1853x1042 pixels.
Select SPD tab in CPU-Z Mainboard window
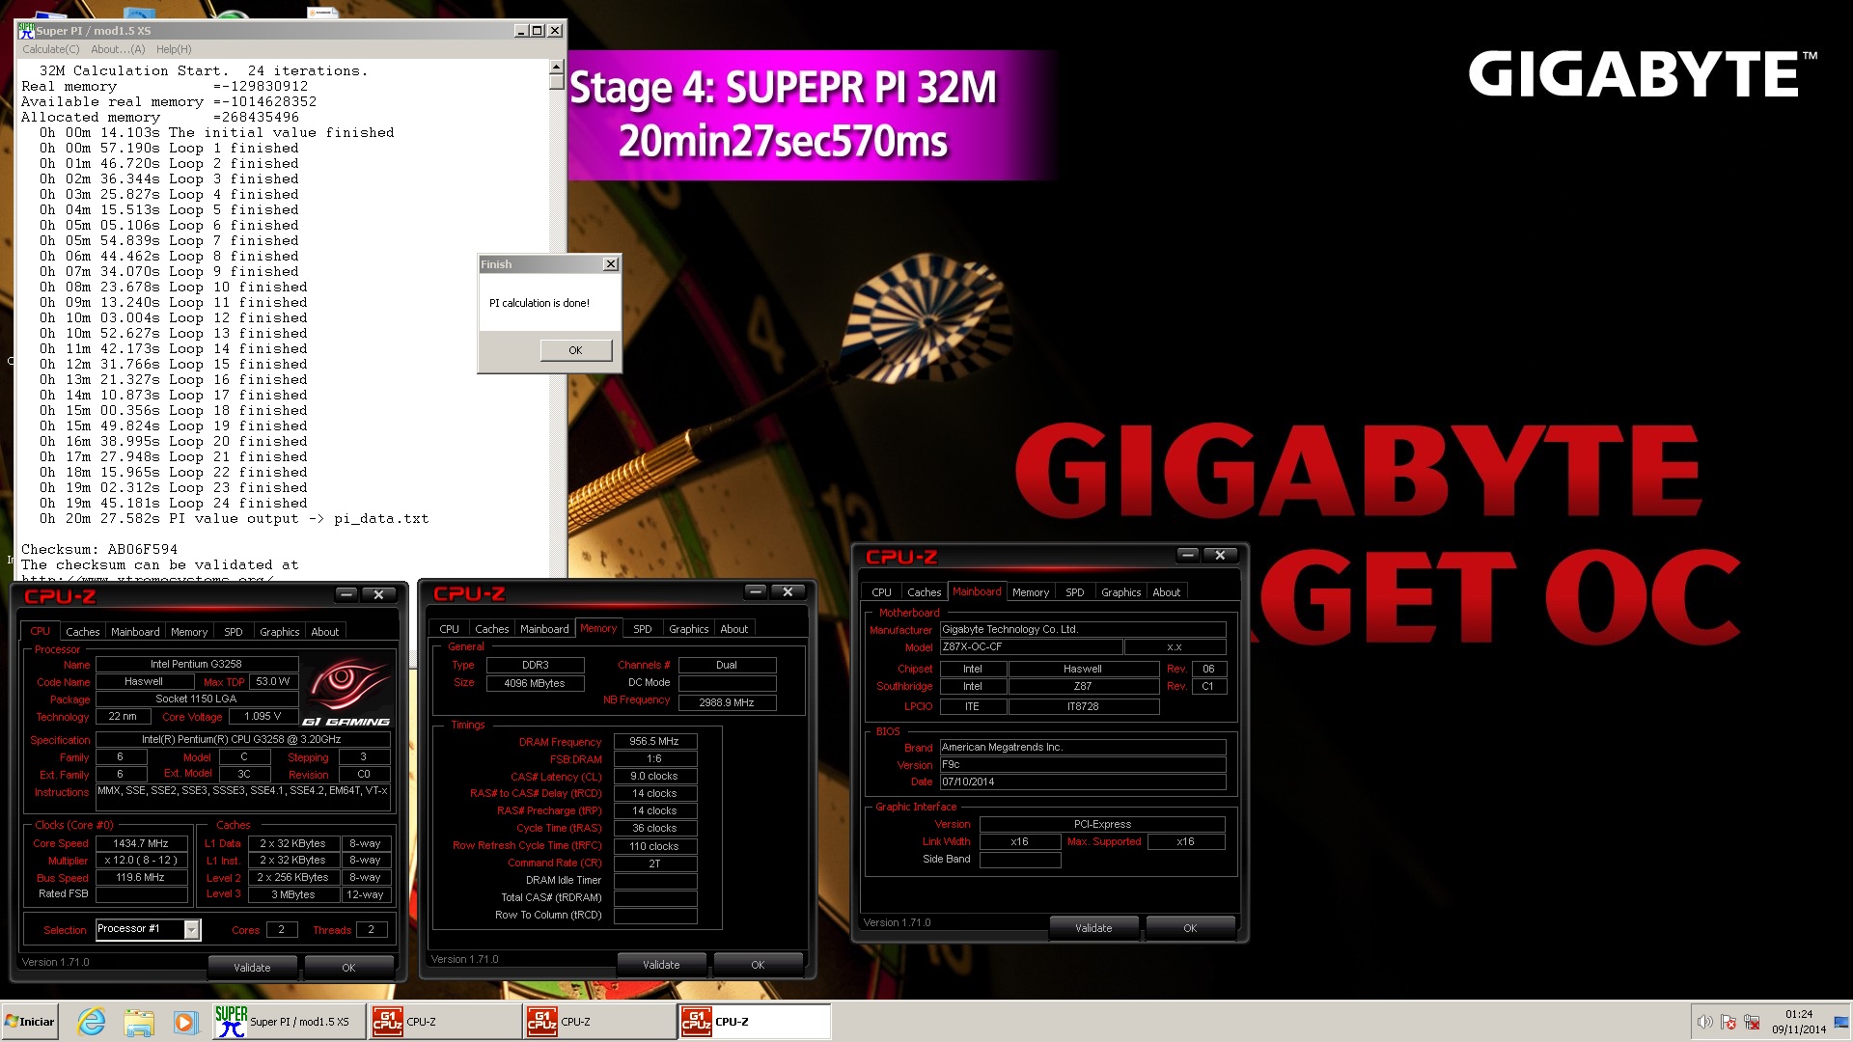1075,592
